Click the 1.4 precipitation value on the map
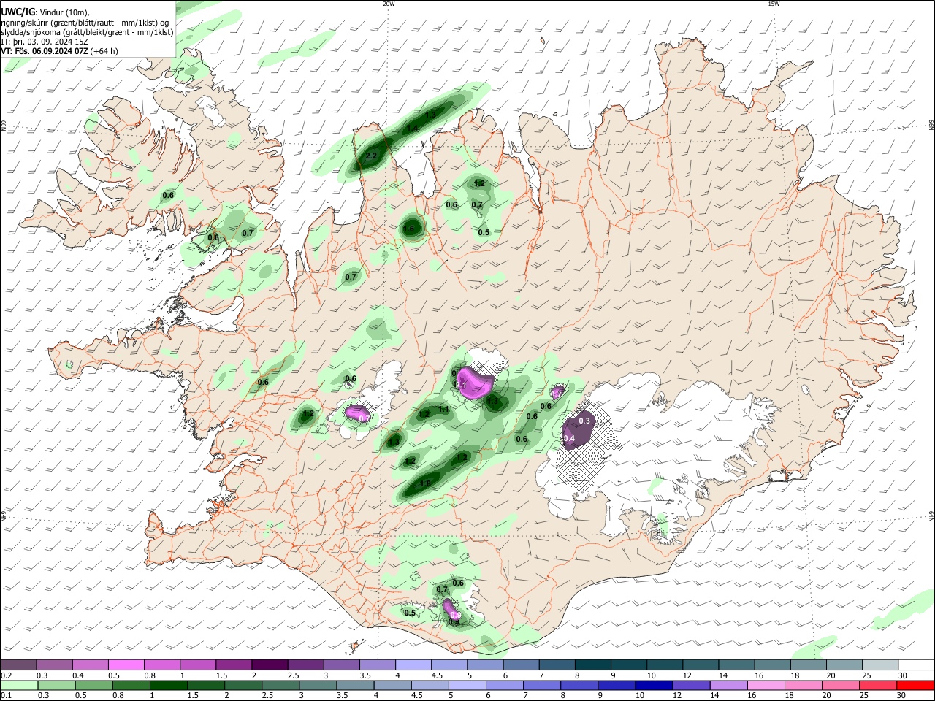935x701 pixels. (x=412, y=129)
